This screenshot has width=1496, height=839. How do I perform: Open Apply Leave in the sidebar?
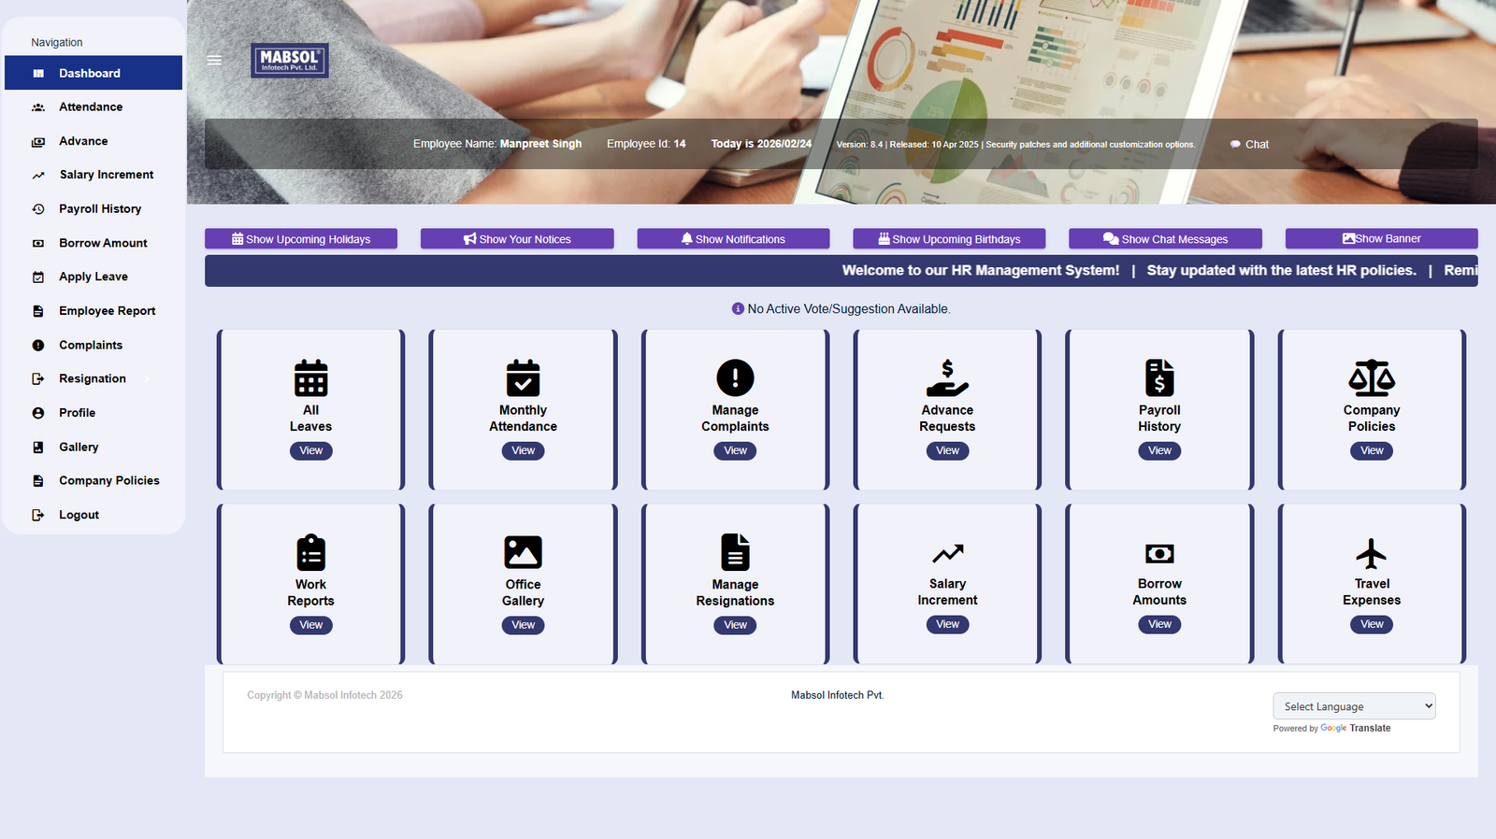point(93,277)
